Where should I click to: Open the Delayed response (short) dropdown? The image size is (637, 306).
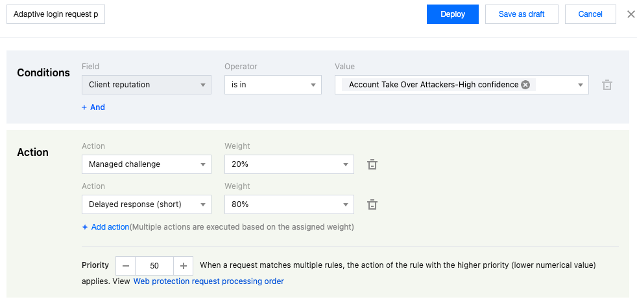(147, 204)
